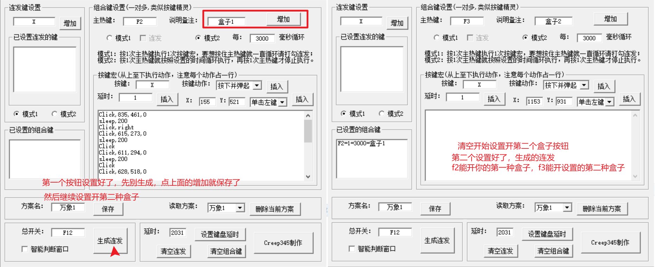The height and width of the screenshot is (267, 655).
Task: Click 方案名 field 万象1 in left window
Action: pos(68,207)
